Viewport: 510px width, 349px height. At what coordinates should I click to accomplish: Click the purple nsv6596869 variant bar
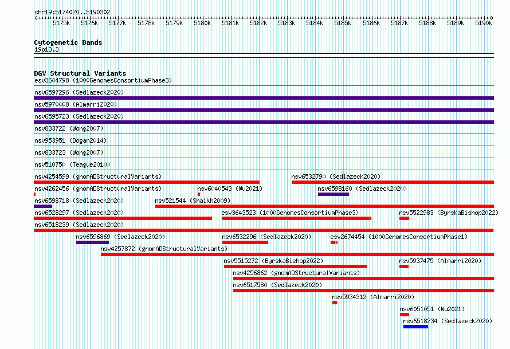pos(92,242)
